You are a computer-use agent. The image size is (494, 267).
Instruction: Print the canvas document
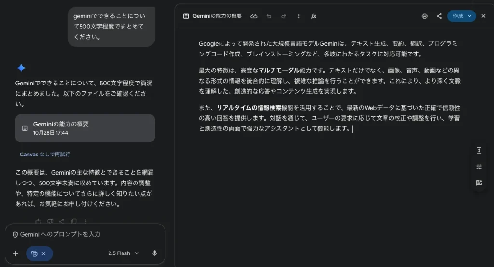(x=425, y=16)
